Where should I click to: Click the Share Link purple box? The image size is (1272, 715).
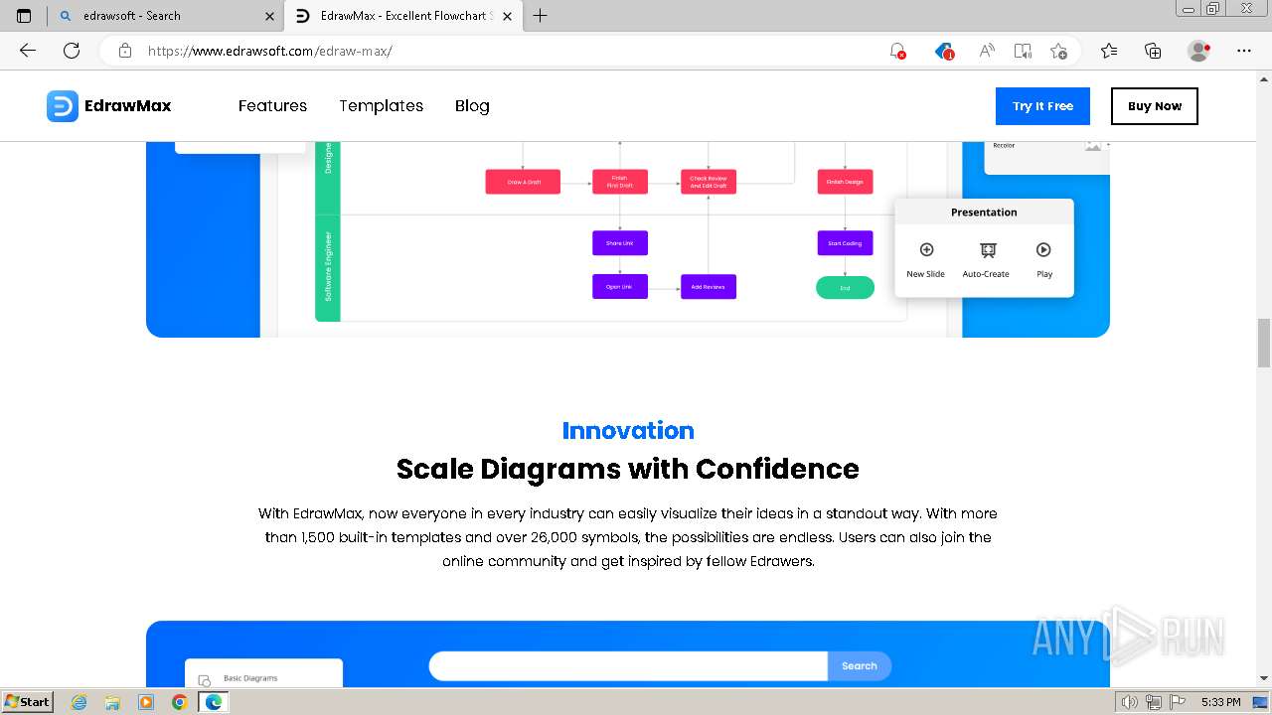point(620,243)
